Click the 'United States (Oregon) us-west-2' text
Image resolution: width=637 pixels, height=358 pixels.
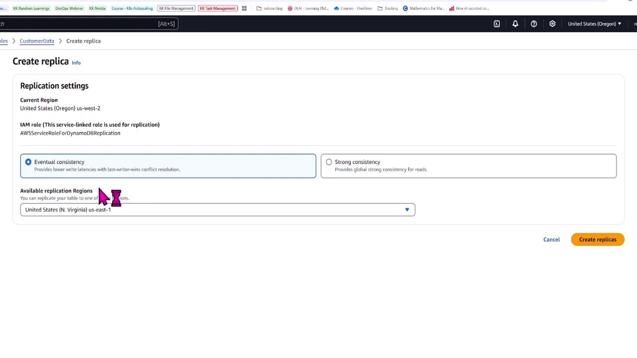pos(60,108)
